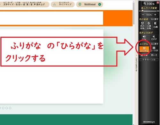Viewport: 160px width, 125px height.
Task: Click the globe icon beside Multilingual
Action: tap(80, 4)
